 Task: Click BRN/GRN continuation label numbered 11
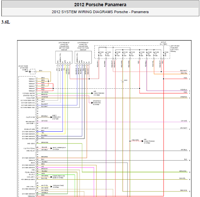click(184, 171)
